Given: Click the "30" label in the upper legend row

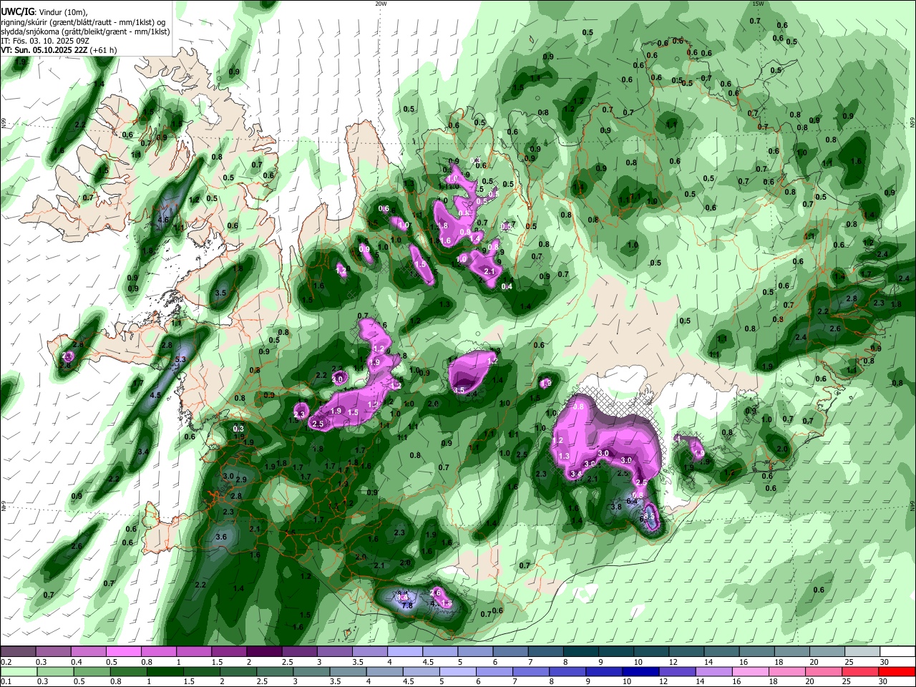Looking at the screenshot, I should point(885,662).
